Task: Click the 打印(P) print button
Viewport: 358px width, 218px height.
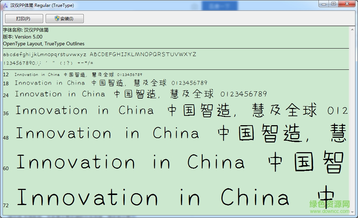Action: [x=24, y=19]
